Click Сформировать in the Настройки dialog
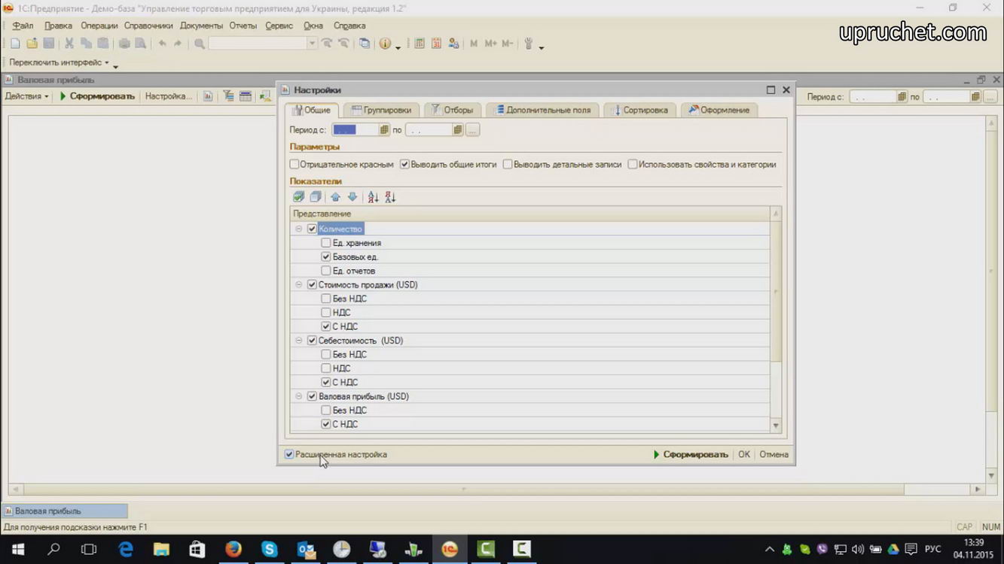1004x564 pixels. coord(691,454)
